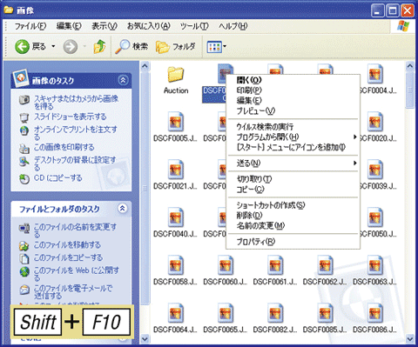Open the ヘルプ(H) menu
This screenshot has width=418, height=347.
(x=233, y=26)
